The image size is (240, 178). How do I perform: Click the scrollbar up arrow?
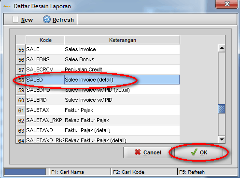pyautogui.click(x=222, y=48)
